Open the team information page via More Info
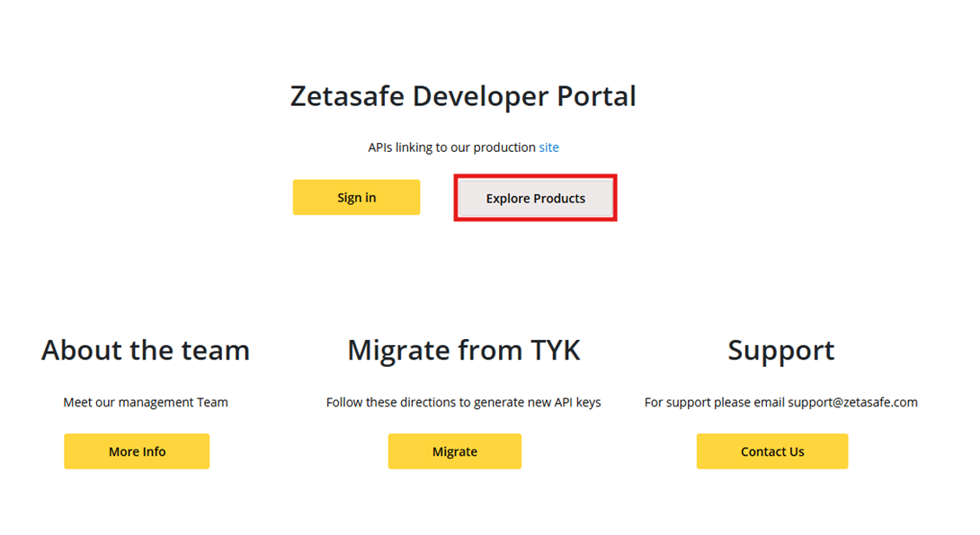Image resolution: width=980 pixels, height=535 pixels. coord(137,451)
